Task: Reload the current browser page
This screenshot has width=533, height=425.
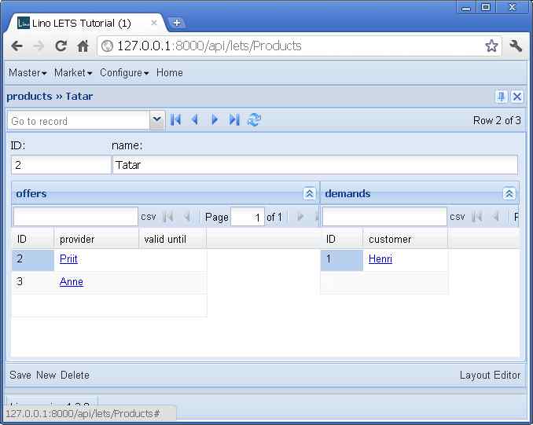Action: 61,46
